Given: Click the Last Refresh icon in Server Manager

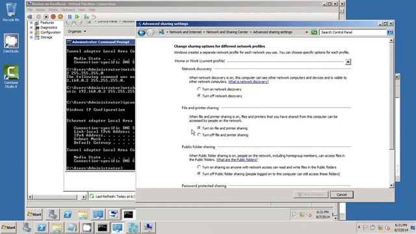Looking at the screenshot, I should coord(92,196).
